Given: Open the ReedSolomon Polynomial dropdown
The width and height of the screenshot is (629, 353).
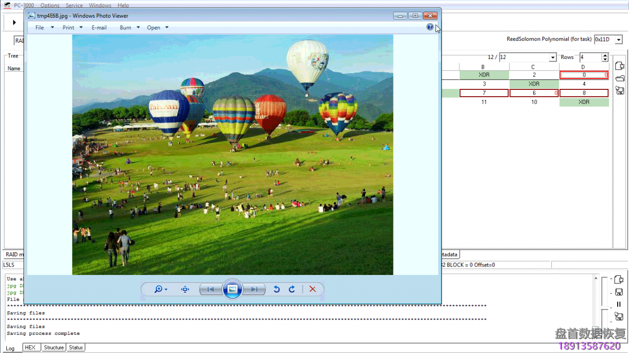Looking at the screenshot, I should click(619, 40).
